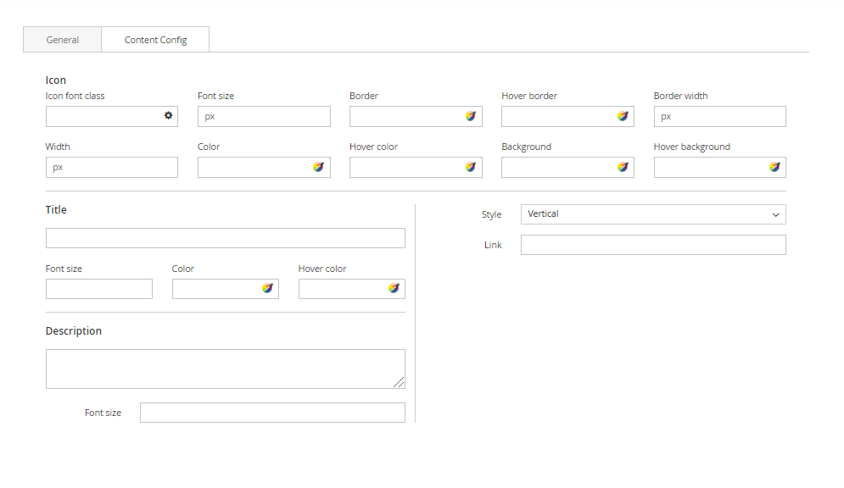Open color picker for Icon Hover border
844x488 pixels.
[x=623, y=116]
